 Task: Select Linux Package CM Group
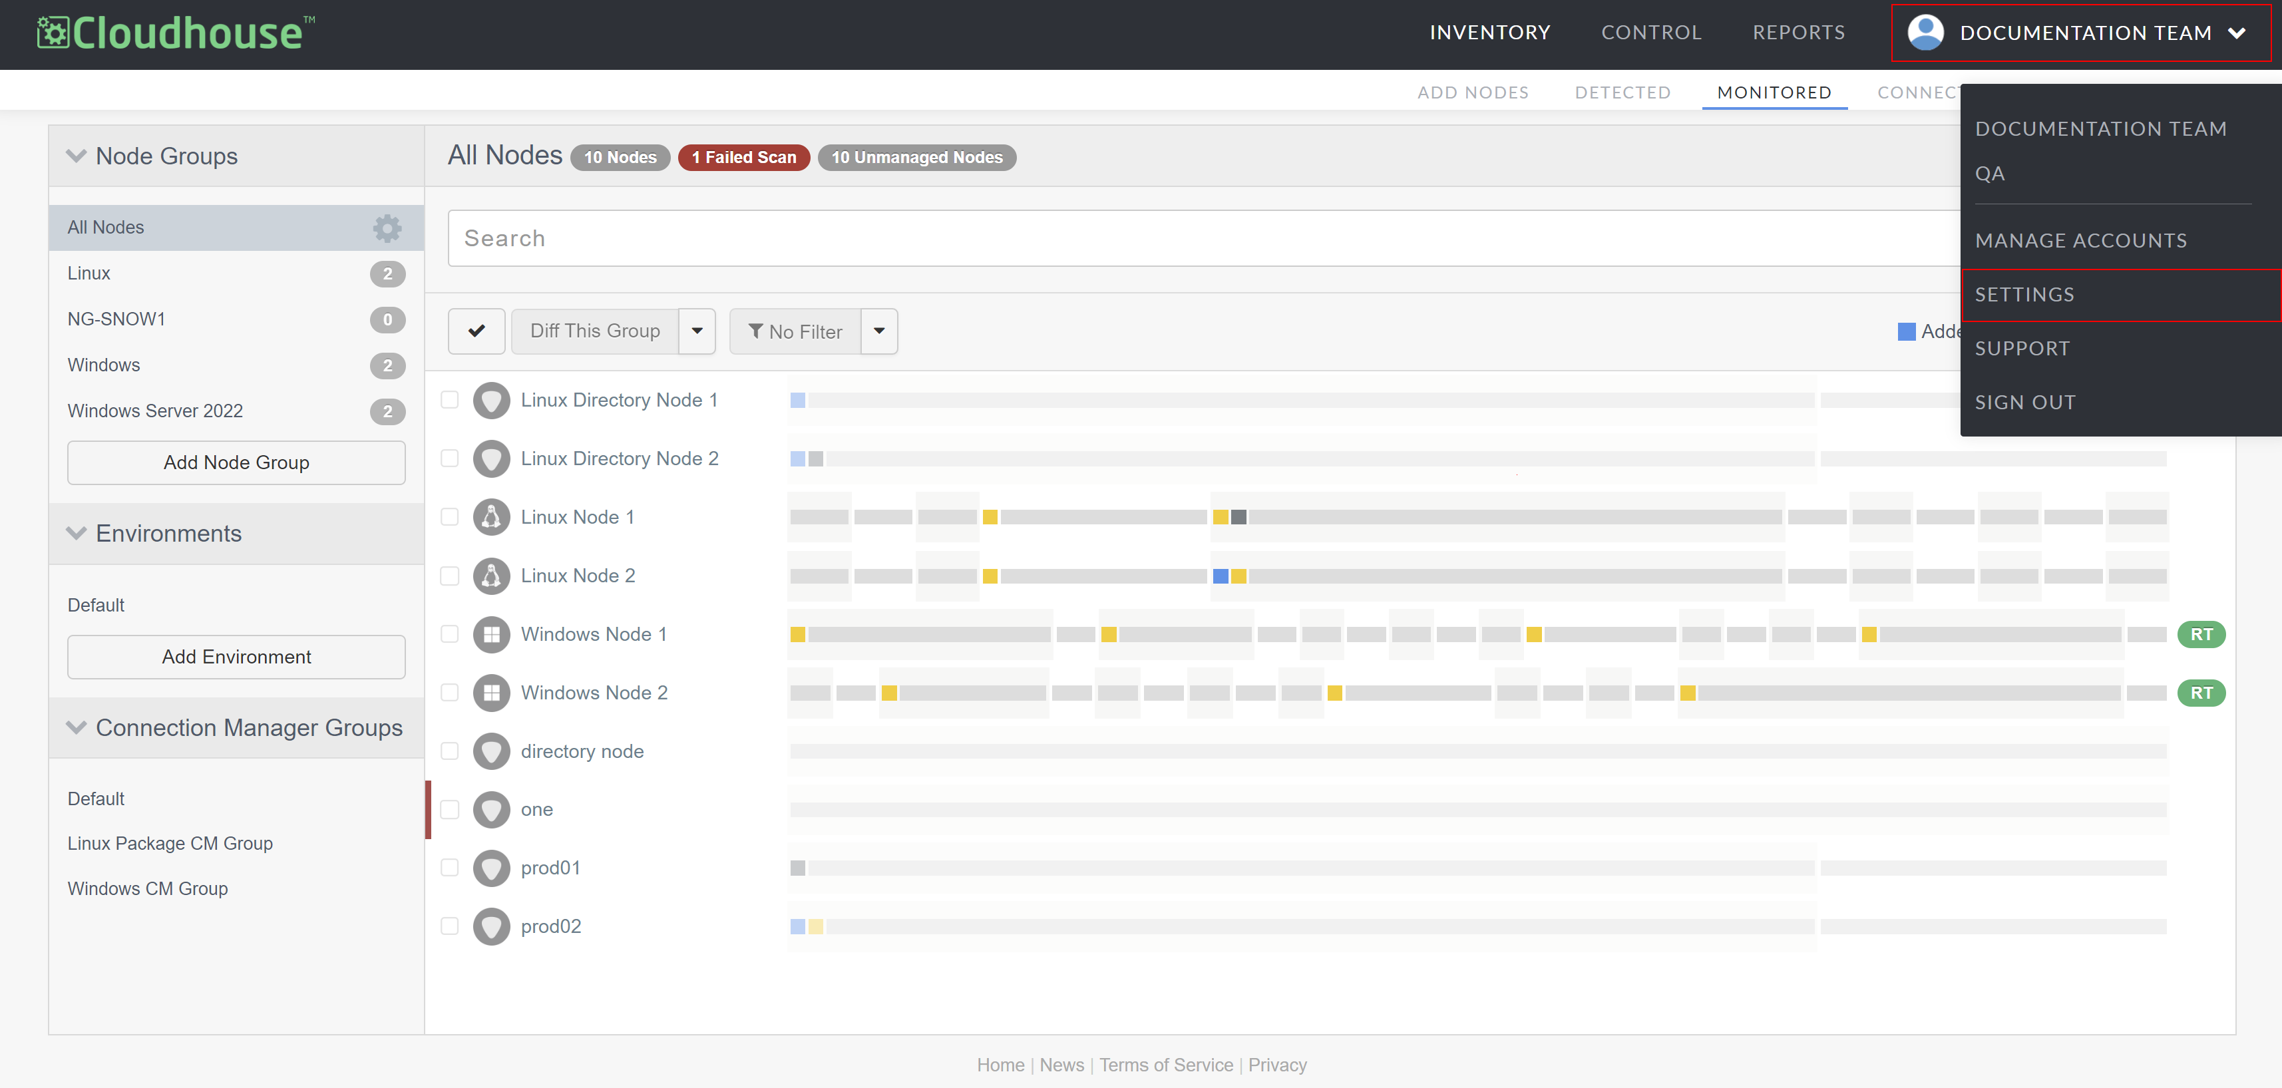point(170,844)
